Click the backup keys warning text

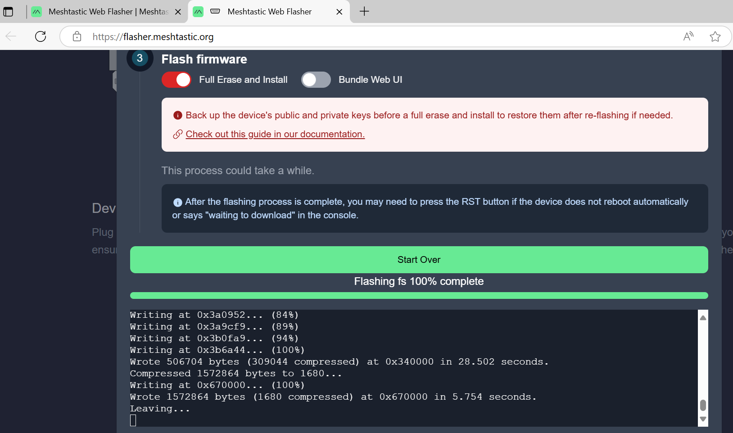429,115
